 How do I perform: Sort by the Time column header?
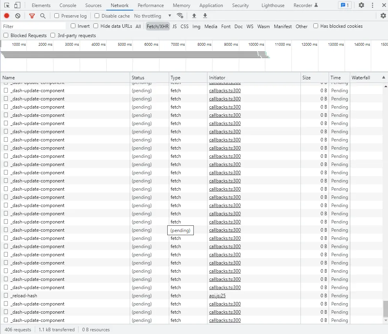coord(339,77)
